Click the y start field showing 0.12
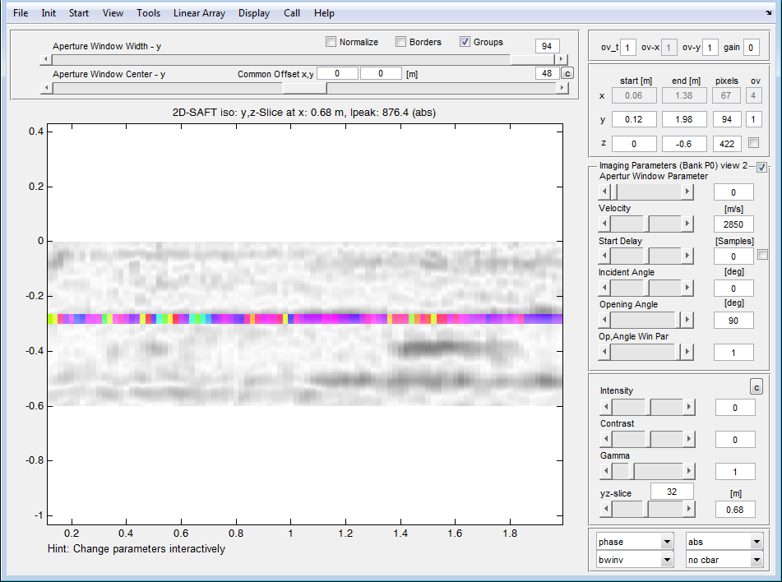Viewport: 782px width, 582px height. (x=634, y=119)
